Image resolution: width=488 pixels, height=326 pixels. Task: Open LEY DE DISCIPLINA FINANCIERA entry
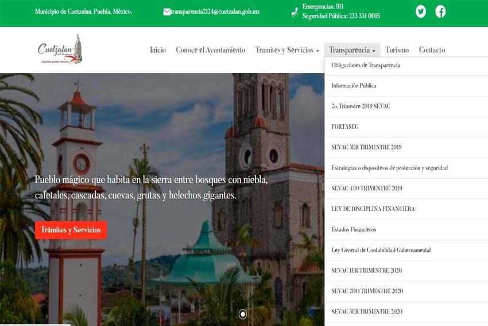pos(373,209)
